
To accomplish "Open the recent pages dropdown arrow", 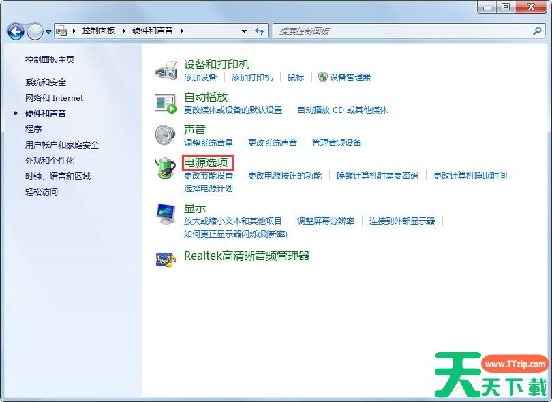I will click(x=49, y=32).
